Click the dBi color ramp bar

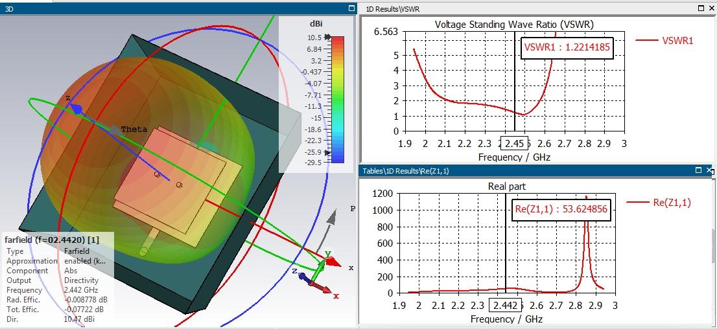[338, 99]
